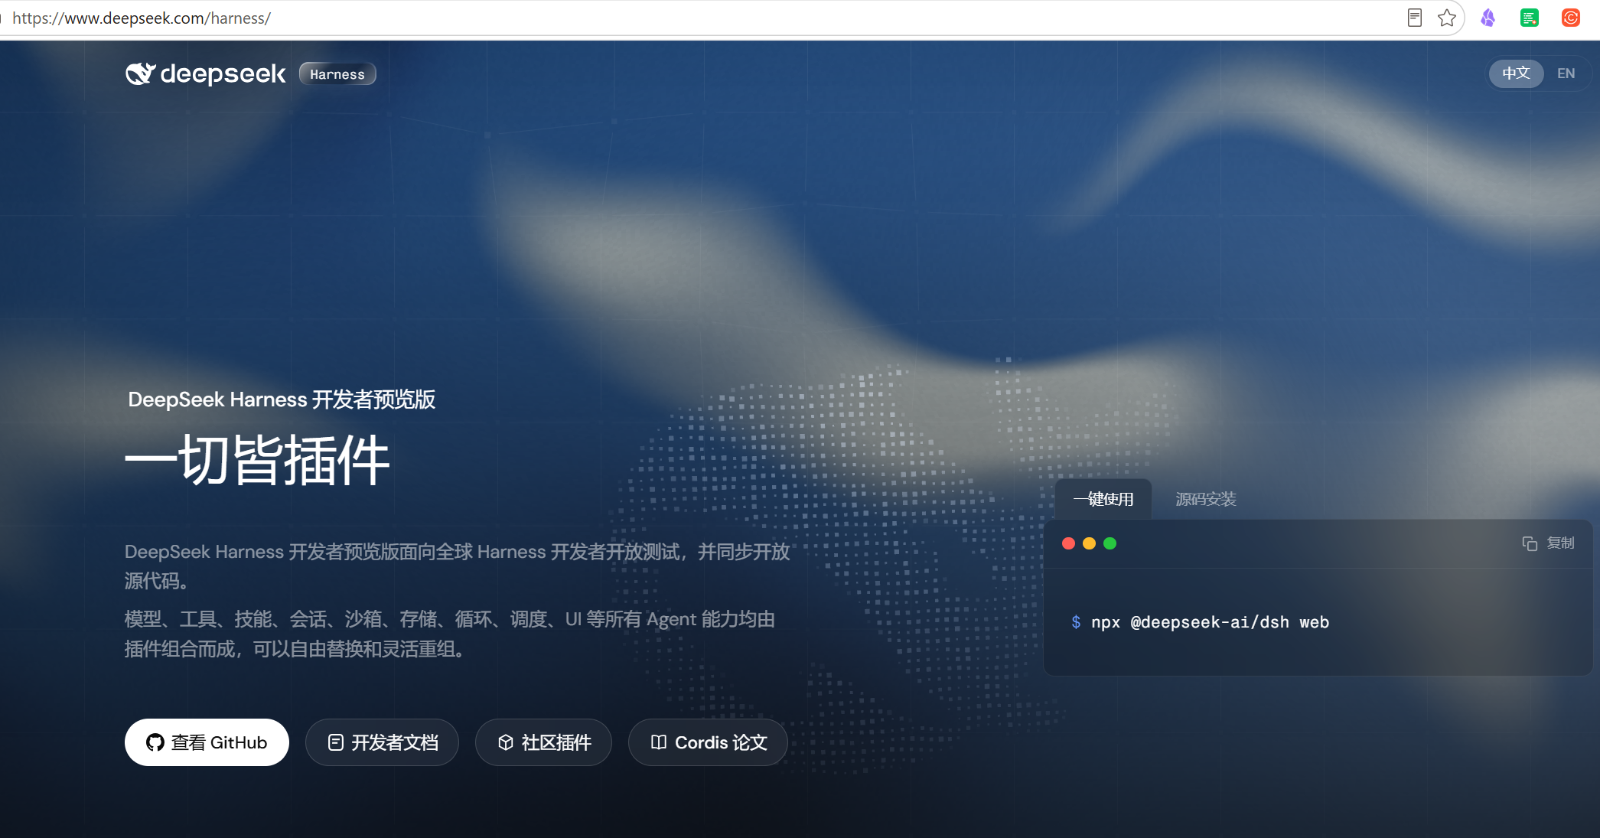This screenshot has width=1600, height=838.
Task: Click the yellow terminal dot
Action: click(1090, 543)
